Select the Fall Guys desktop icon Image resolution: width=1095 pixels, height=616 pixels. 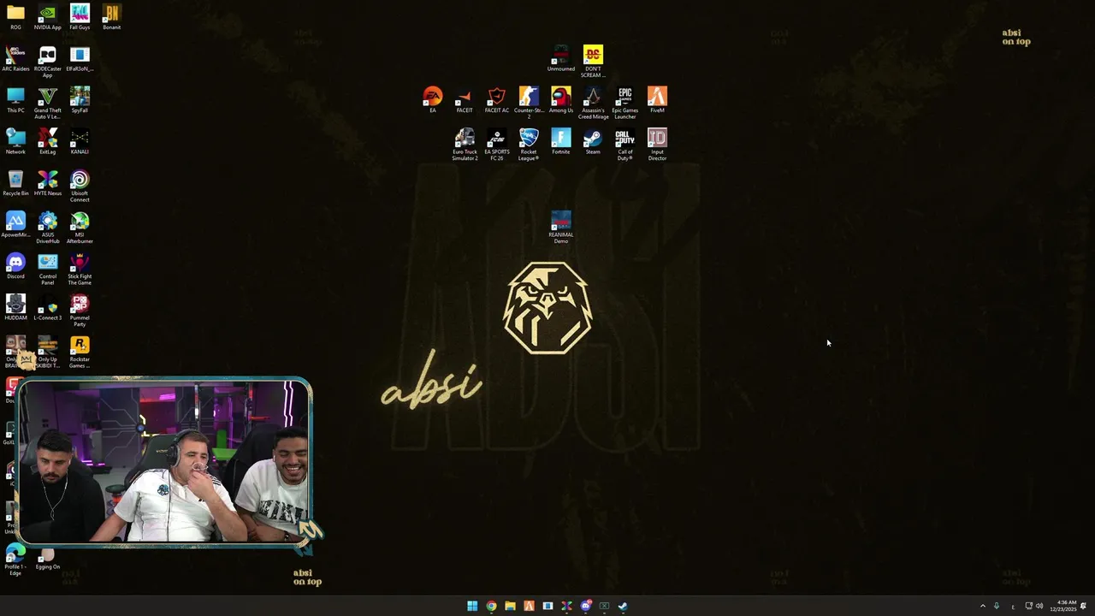pos(80,17)
